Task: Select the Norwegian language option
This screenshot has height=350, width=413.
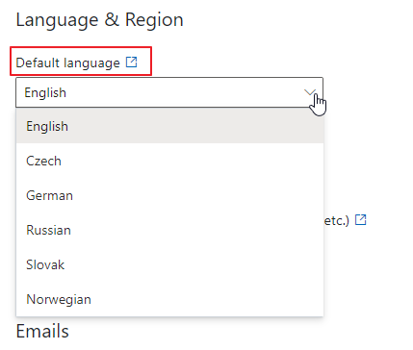Action: tap(169, 299)
